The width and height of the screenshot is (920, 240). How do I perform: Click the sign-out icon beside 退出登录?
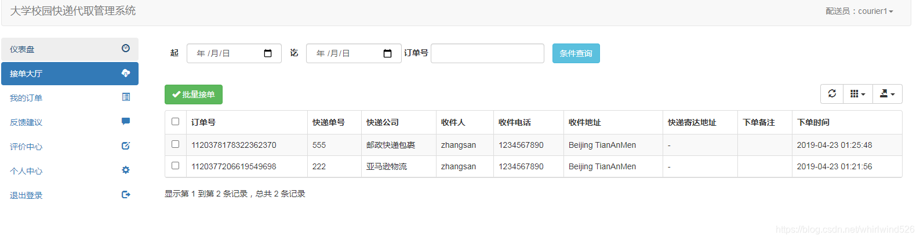point(126,194)
